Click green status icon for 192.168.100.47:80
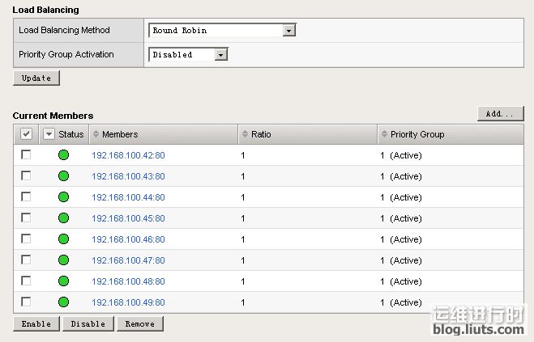 (63, 260)
